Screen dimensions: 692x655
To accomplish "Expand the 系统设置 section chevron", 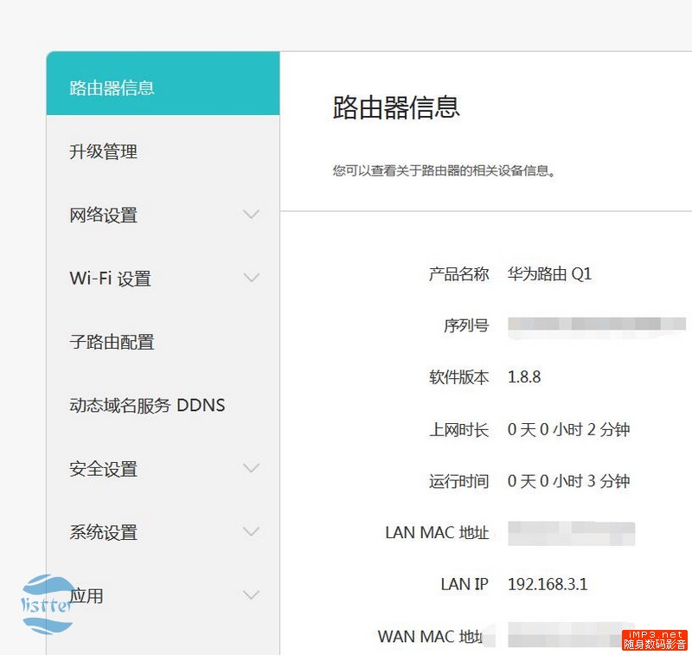I will 251,531.
